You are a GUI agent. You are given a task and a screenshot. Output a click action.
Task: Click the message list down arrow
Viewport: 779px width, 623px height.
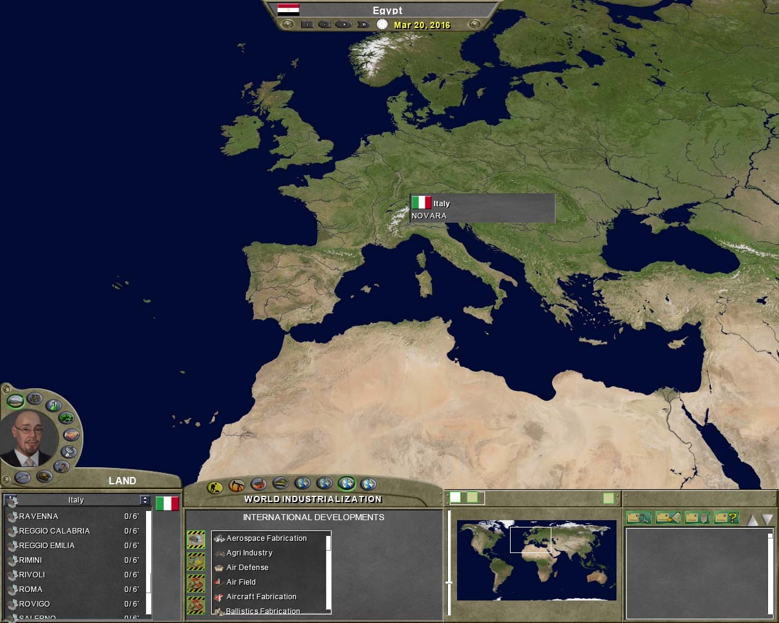pos(767,520)
